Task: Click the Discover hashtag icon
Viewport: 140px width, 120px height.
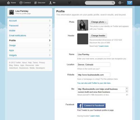Action: click(35, 3)
